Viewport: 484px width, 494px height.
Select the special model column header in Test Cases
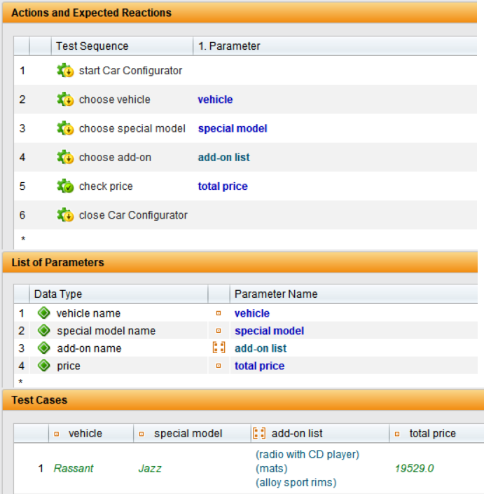pos(188,434)
